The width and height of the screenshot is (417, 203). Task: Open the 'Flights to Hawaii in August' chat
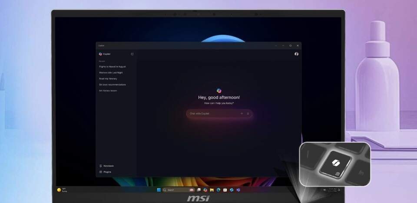112,67
